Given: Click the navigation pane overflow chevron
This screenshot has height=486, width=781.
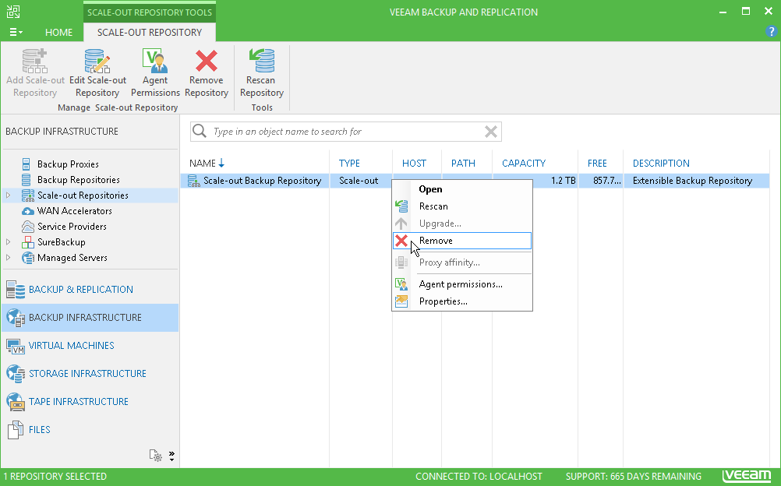Looking at the screenshot, I should [x=171, y=456].
